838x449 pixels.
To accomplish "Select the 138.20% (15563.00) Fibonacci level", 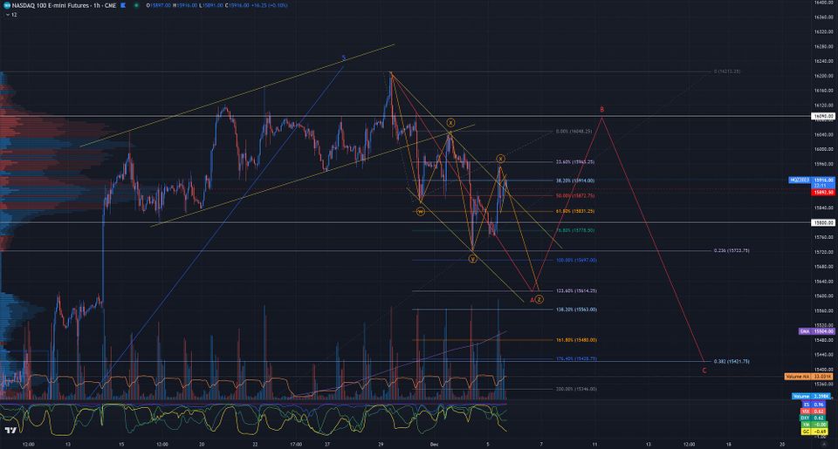I will tap(576, 310).
